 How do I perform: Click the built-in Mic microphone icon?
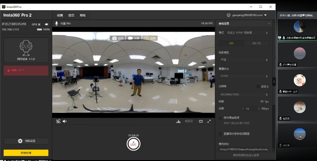click(57, 23)
